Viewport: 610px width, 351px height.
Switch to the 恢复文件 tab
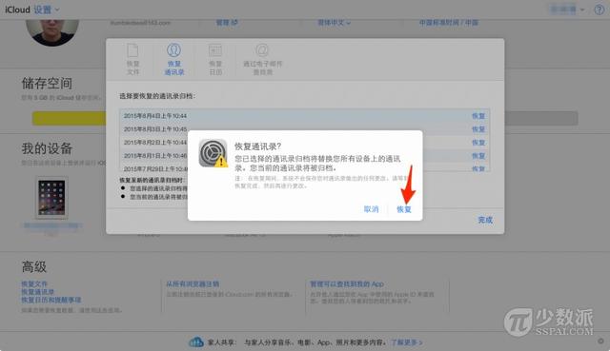point(132,59)
